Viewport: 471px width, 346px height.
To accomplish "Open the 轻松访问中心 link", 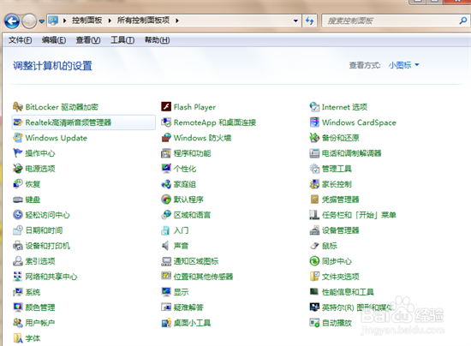I will tap(47, 215).
